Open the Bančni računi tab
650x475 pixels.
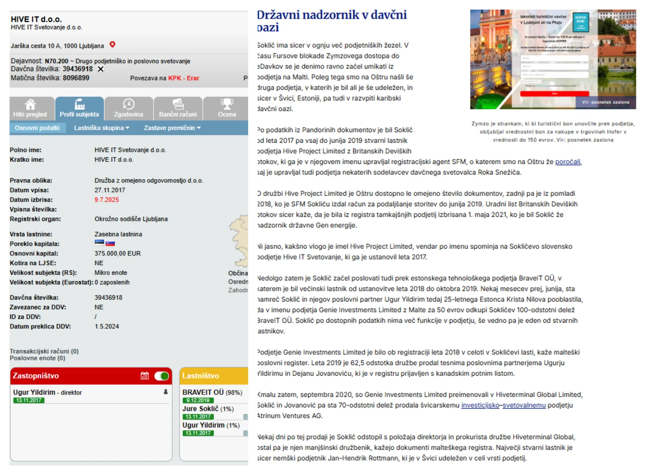click(x=178, y=108)
